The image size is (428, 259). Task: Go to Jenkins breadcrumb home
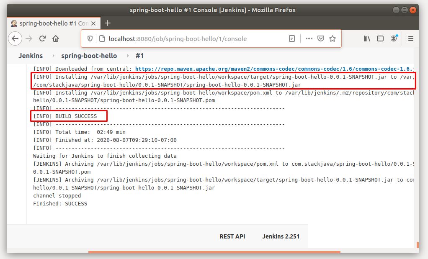pos(31,56)
